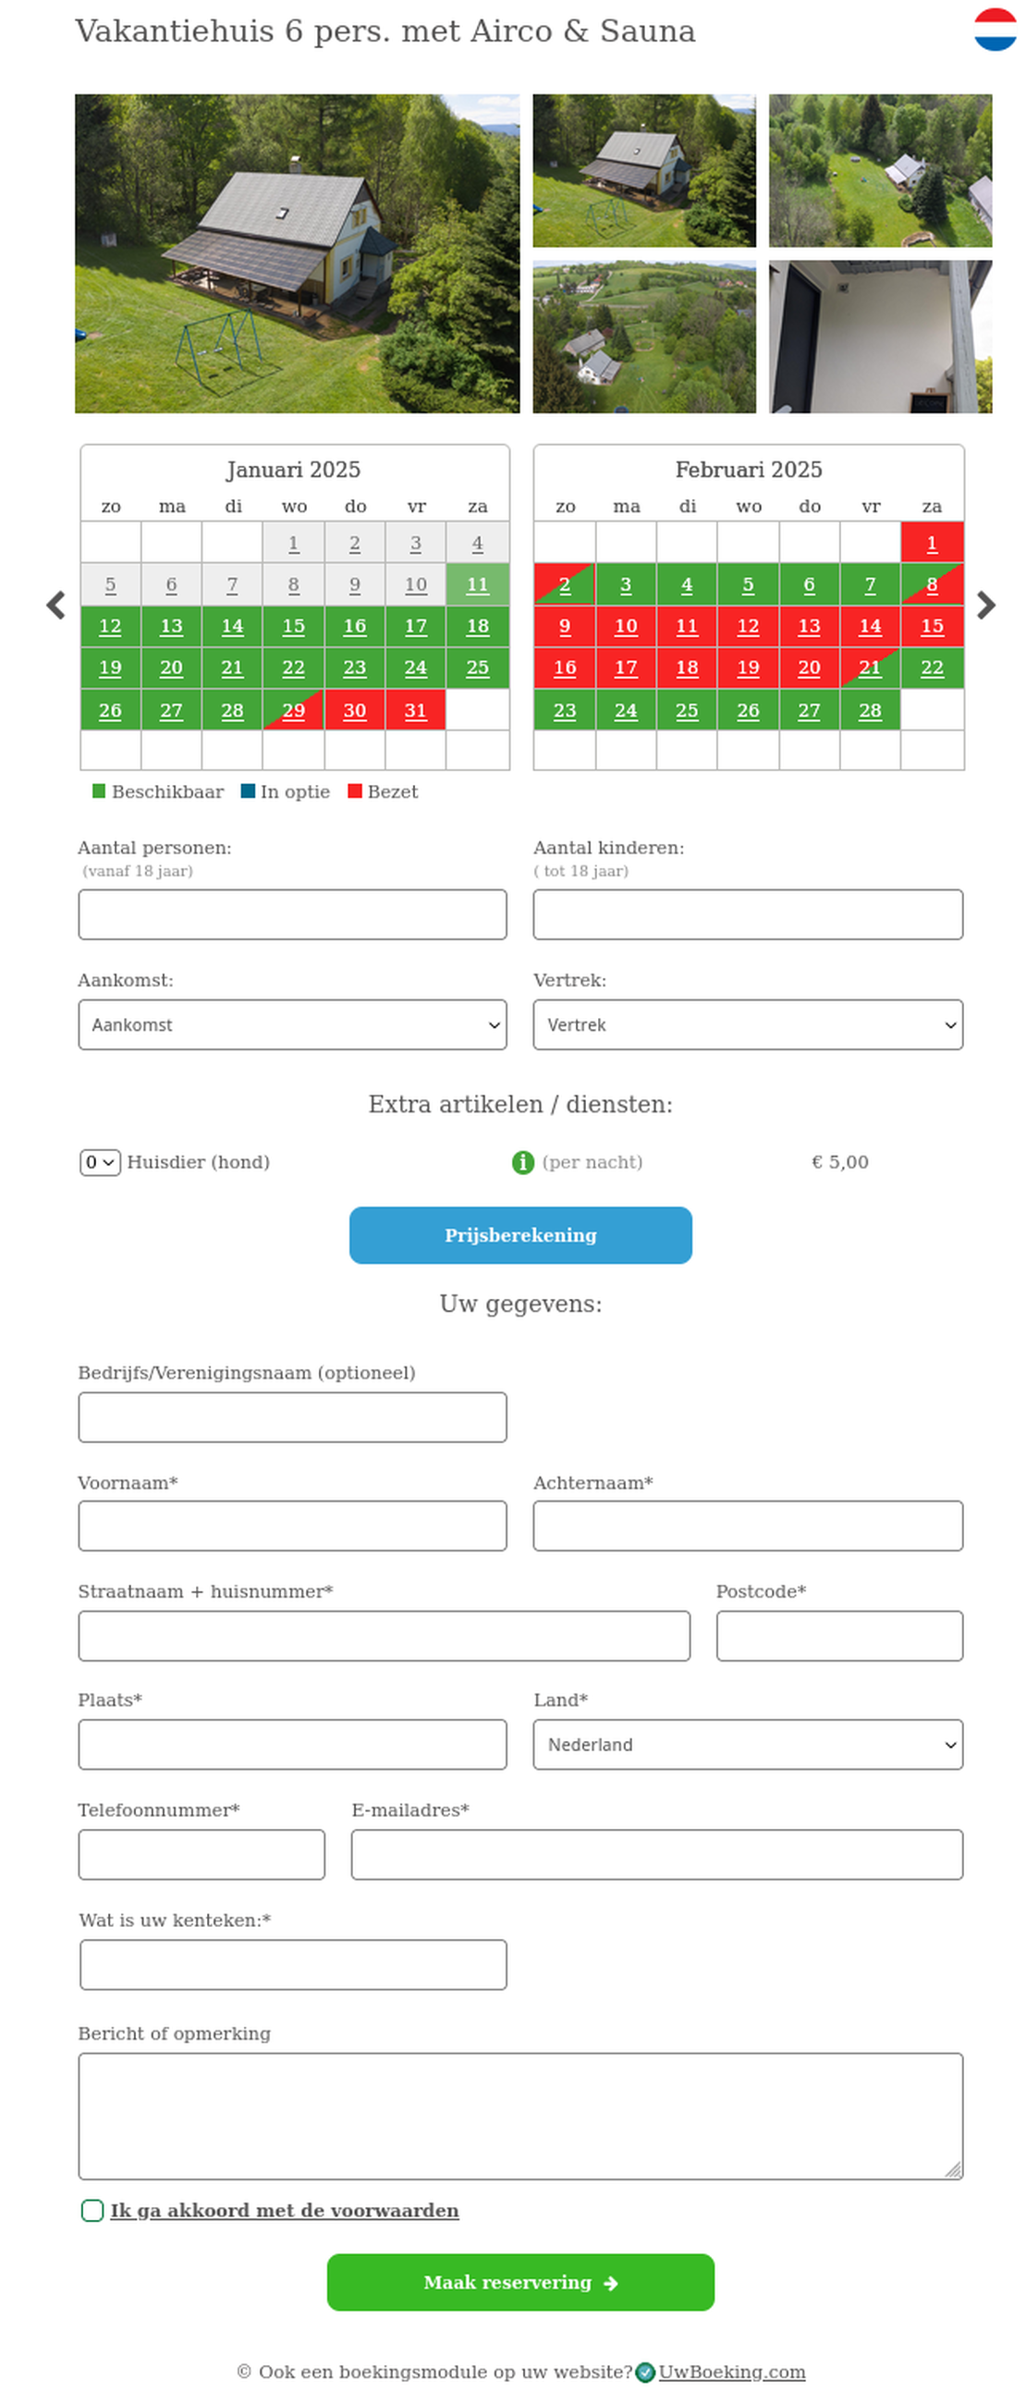Open the interior wall photo thumbnail

pos(879,336)
